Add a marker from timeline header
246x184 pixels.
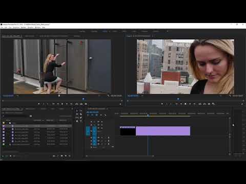[x=101, y=116]
